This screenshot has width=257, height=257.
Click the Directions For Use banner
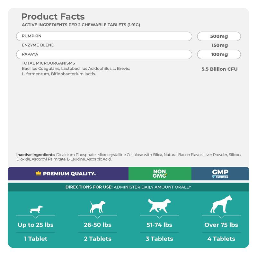128,187
